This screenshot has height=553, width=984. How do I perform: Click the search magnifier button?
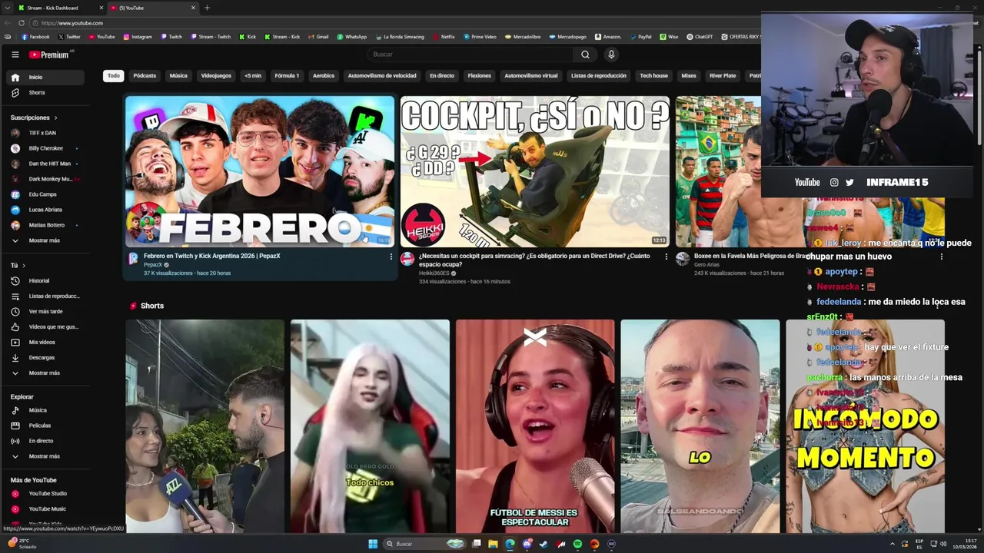pos(585,55)
